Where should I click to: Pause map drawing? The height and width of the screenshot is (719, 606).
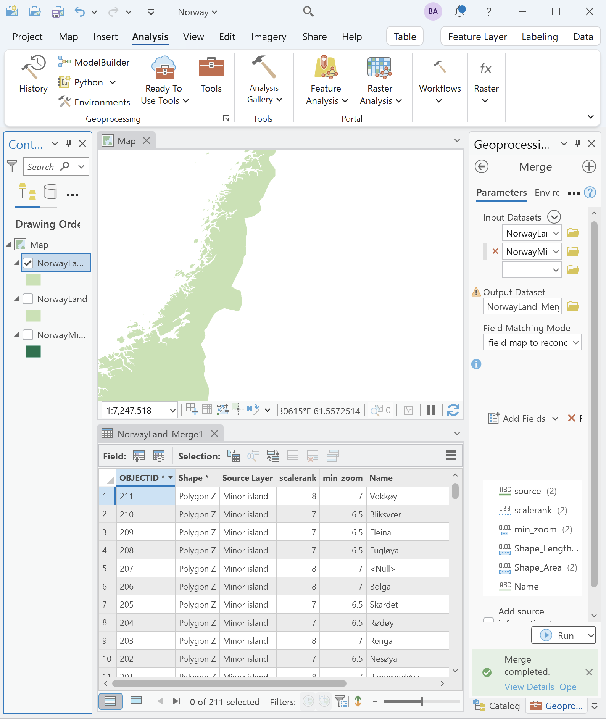point(431,410)
